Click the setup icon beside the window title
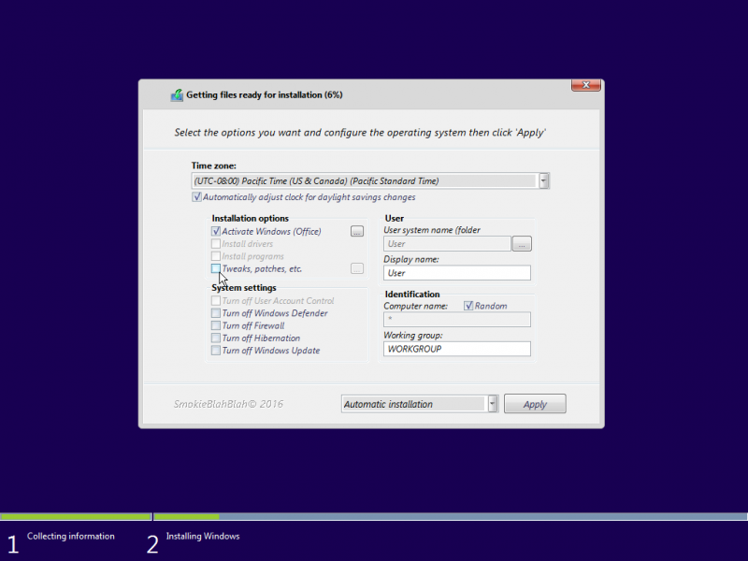This screenshot has width=748, height=561. [x=177, y=95]
